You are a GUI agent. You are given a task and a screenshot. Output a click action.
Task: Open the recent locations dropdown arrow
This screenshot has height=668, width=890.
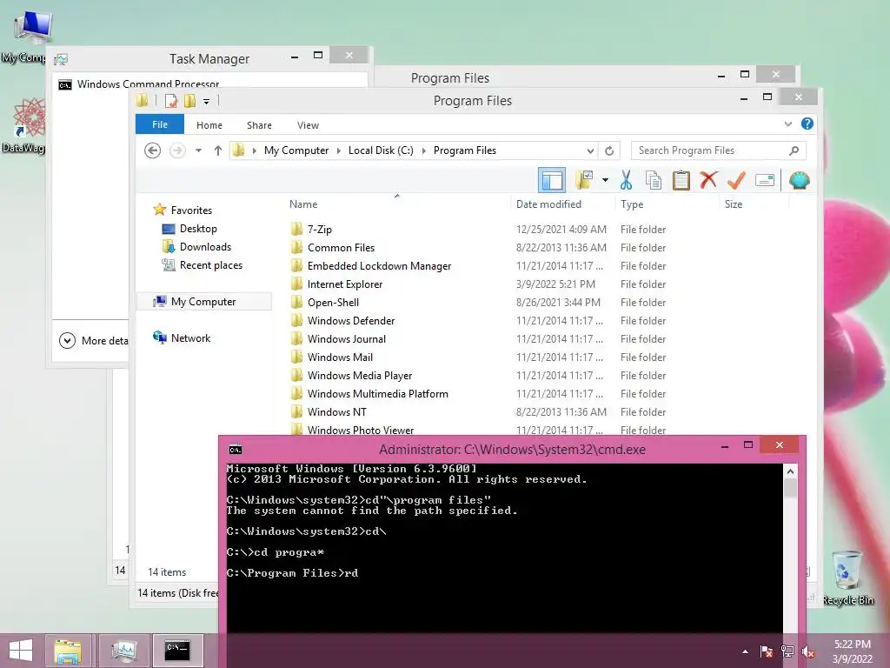pyautogui.click(x=198, y=150)
